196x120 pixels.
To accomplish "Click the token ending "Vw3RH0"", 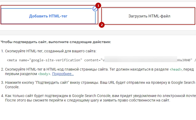I will coord(184,60).
